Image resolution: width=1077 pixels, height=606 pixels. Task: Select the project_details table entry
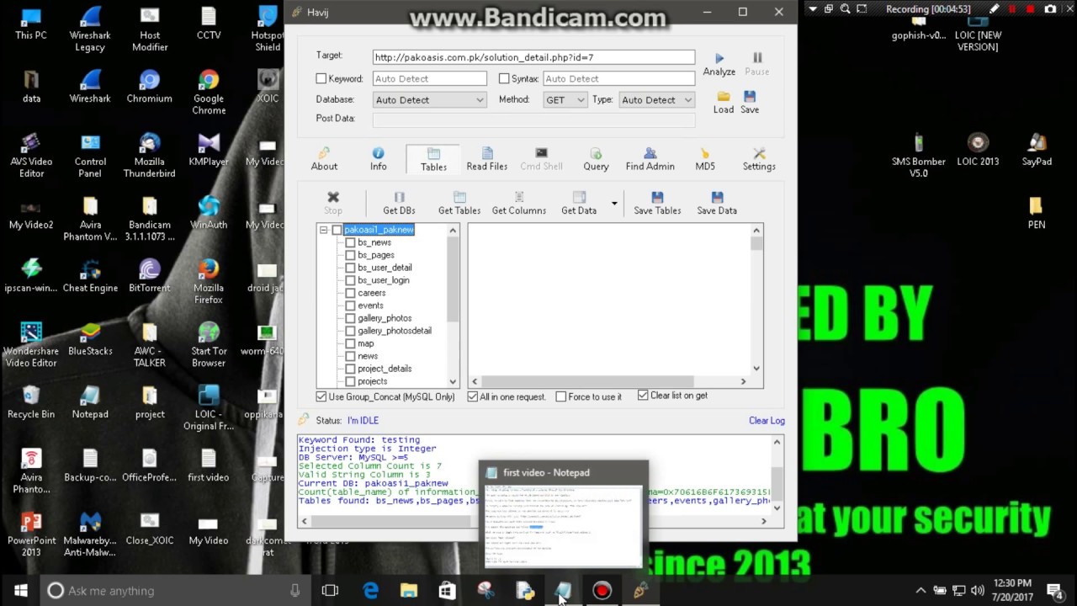pyautogui.click(x=385, y=369)
